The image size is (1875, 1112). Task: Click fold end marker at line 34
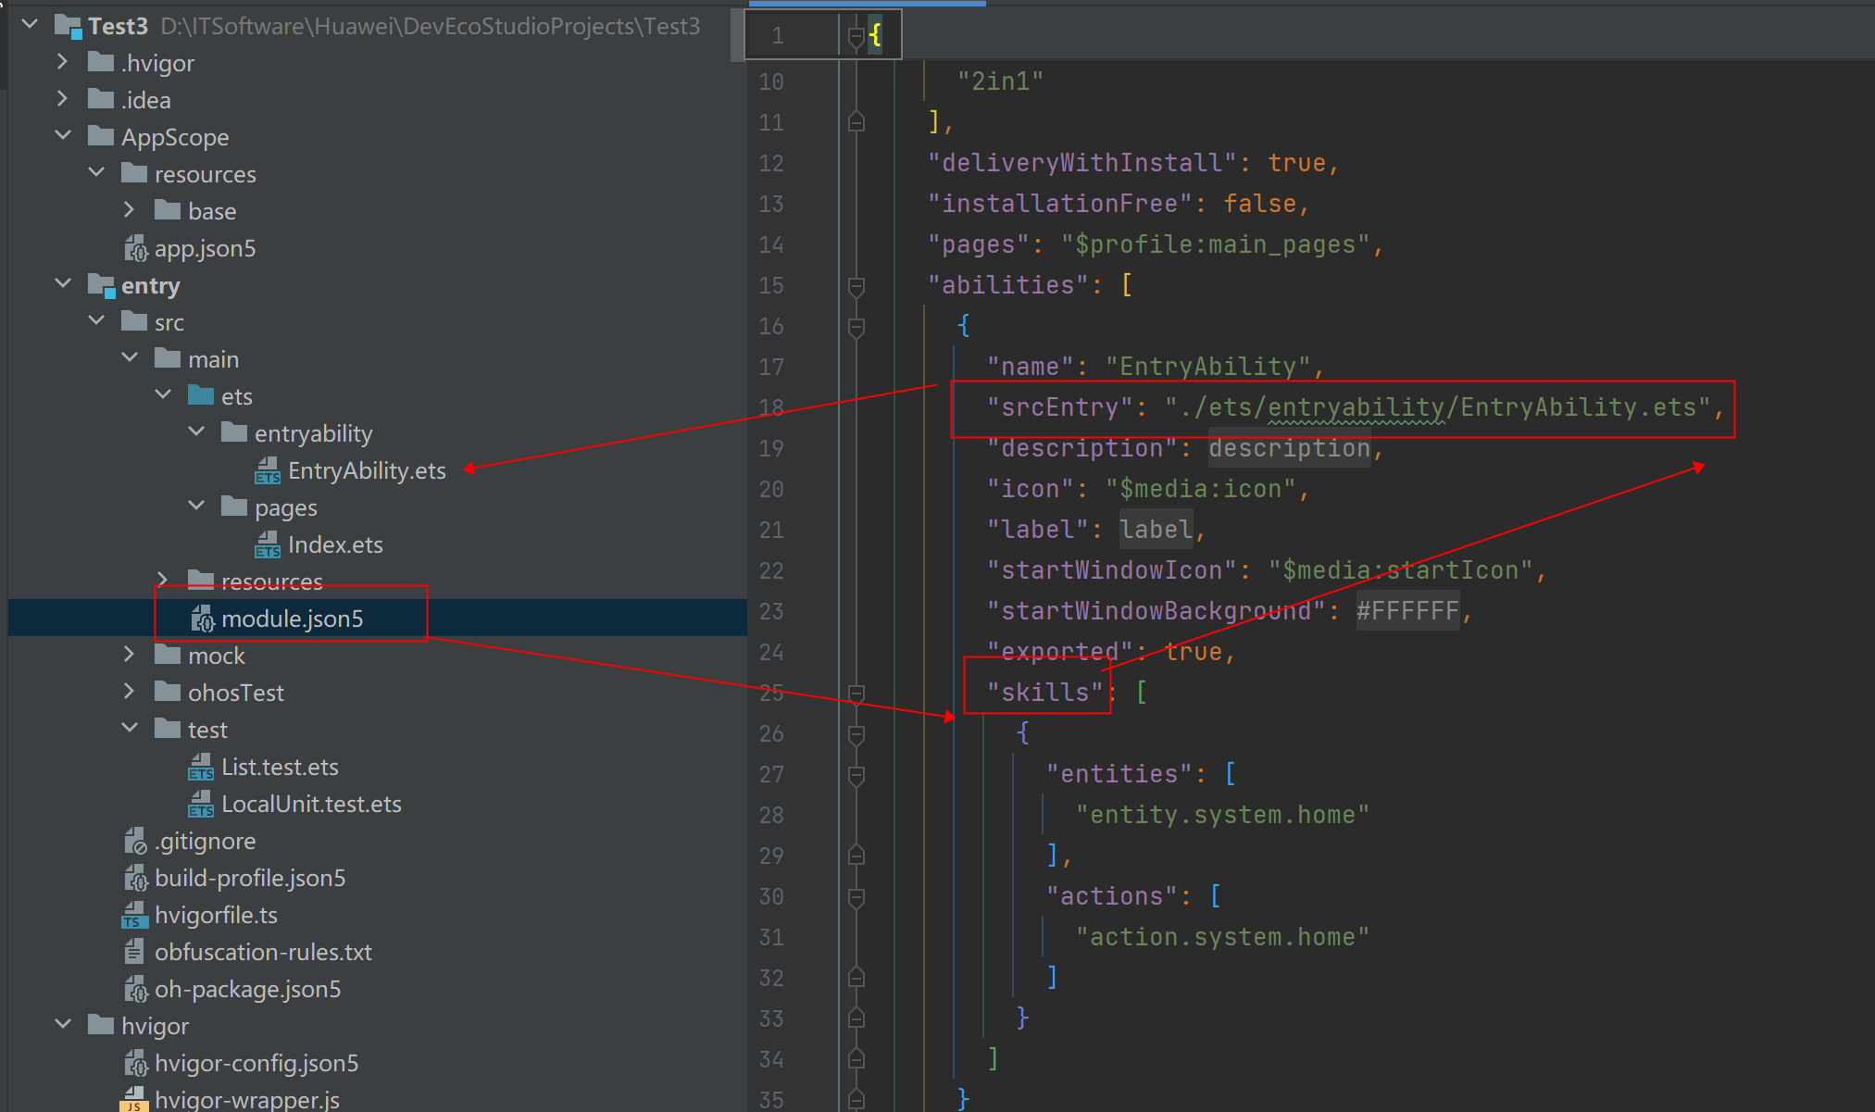[x=856, y=1059]
